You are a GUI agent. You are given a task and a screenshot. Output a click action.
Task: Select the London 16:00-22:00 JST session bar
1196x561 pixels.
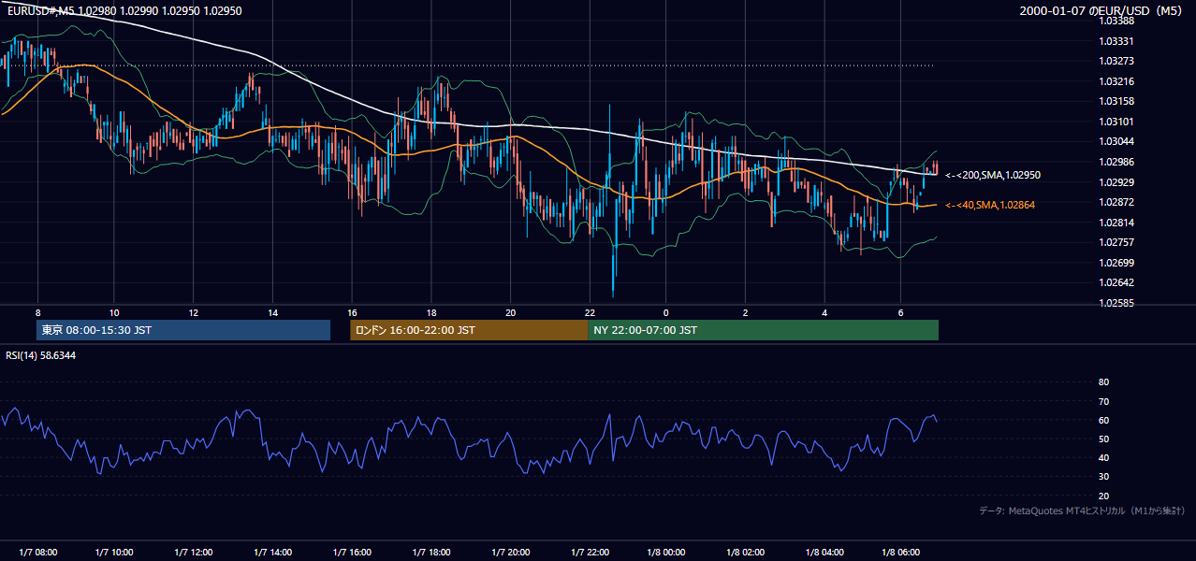click(469, 330)
